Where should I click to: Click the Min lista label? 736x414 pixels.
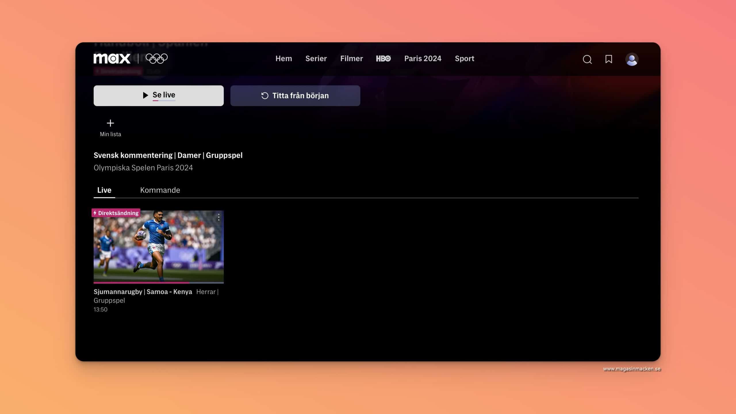point(110,134)
